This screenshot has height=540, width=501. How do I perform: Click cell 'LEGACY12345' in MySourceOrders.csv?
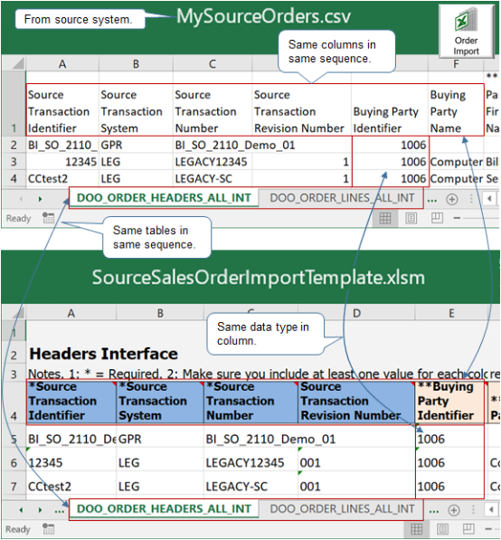(x=213, y=162)
